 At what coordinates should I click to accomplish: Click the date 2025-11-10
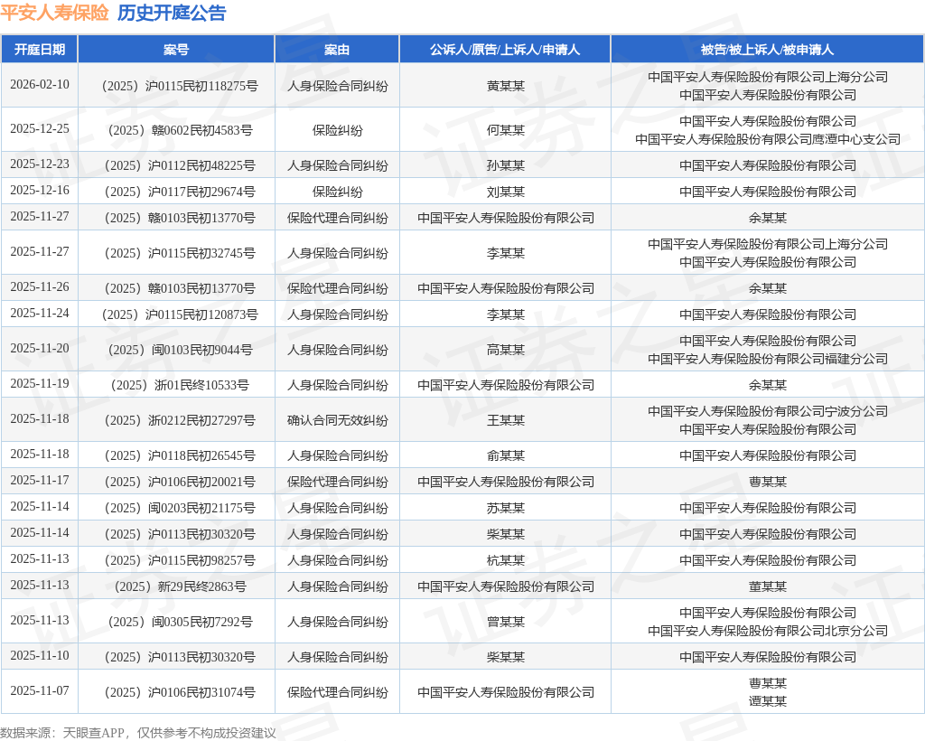(40, 655)
